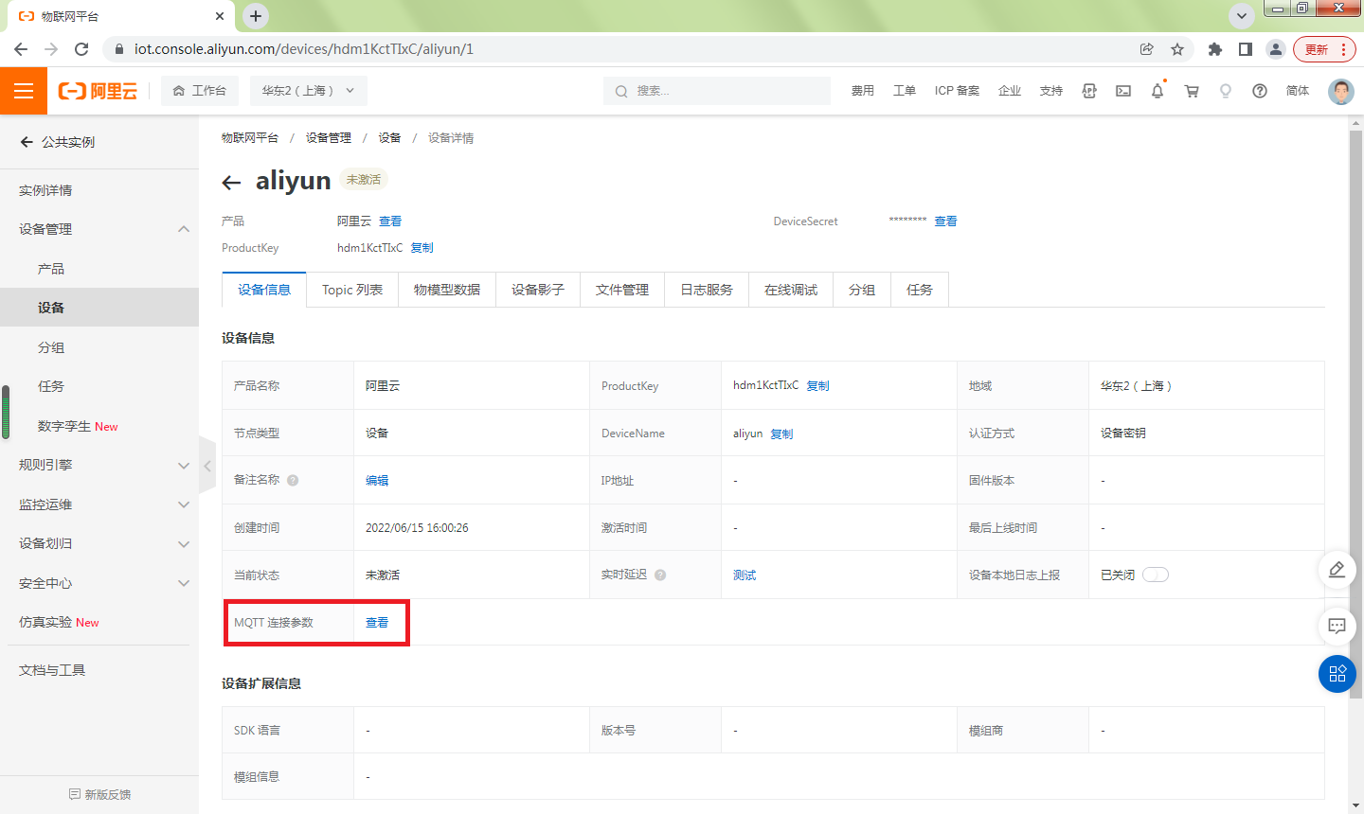Show help tooltip for 实时延迟
Image resolution: width=1364 pixels, height=814 pixels.
(x=660, y=575)
